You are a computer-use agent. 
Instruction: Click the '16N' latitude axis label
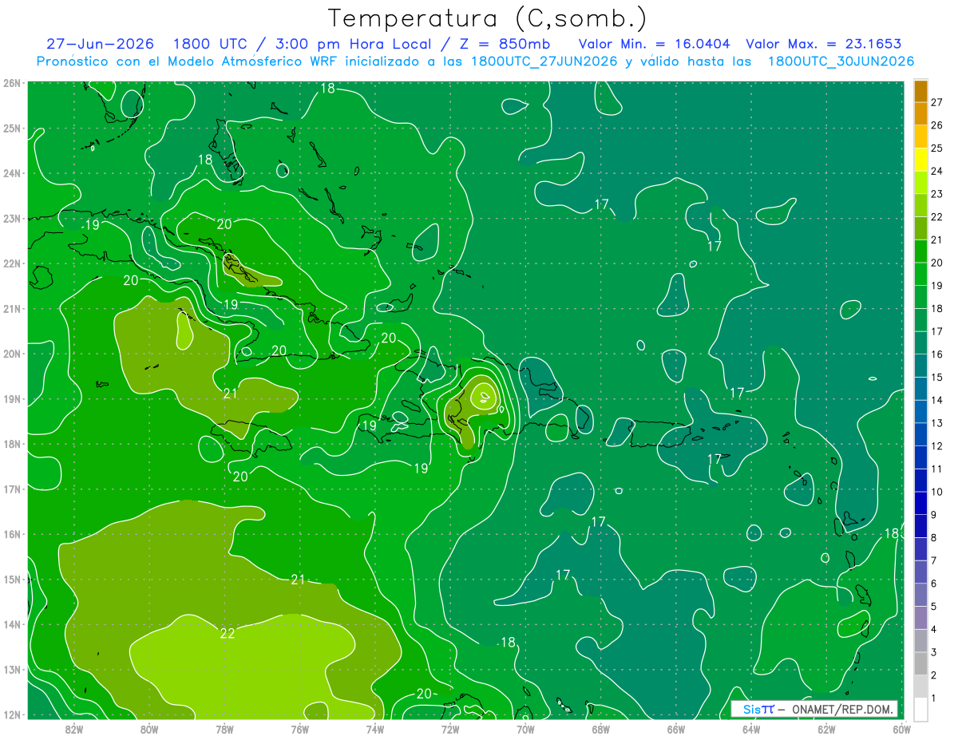(x=11, y=534)
